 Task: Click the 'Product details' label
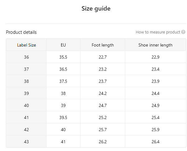tap(21, 32)
